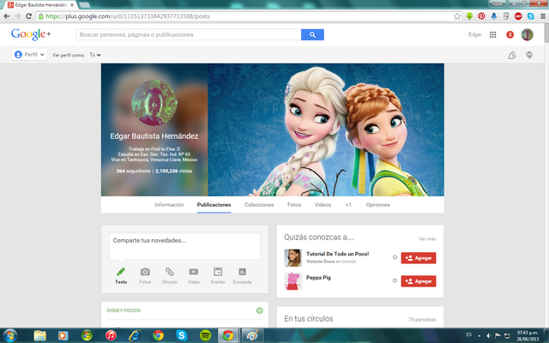Open the Colecciones tab
The width and height of the screenshot is (549, 343).
pyautogui.click(x=259, y=205)
